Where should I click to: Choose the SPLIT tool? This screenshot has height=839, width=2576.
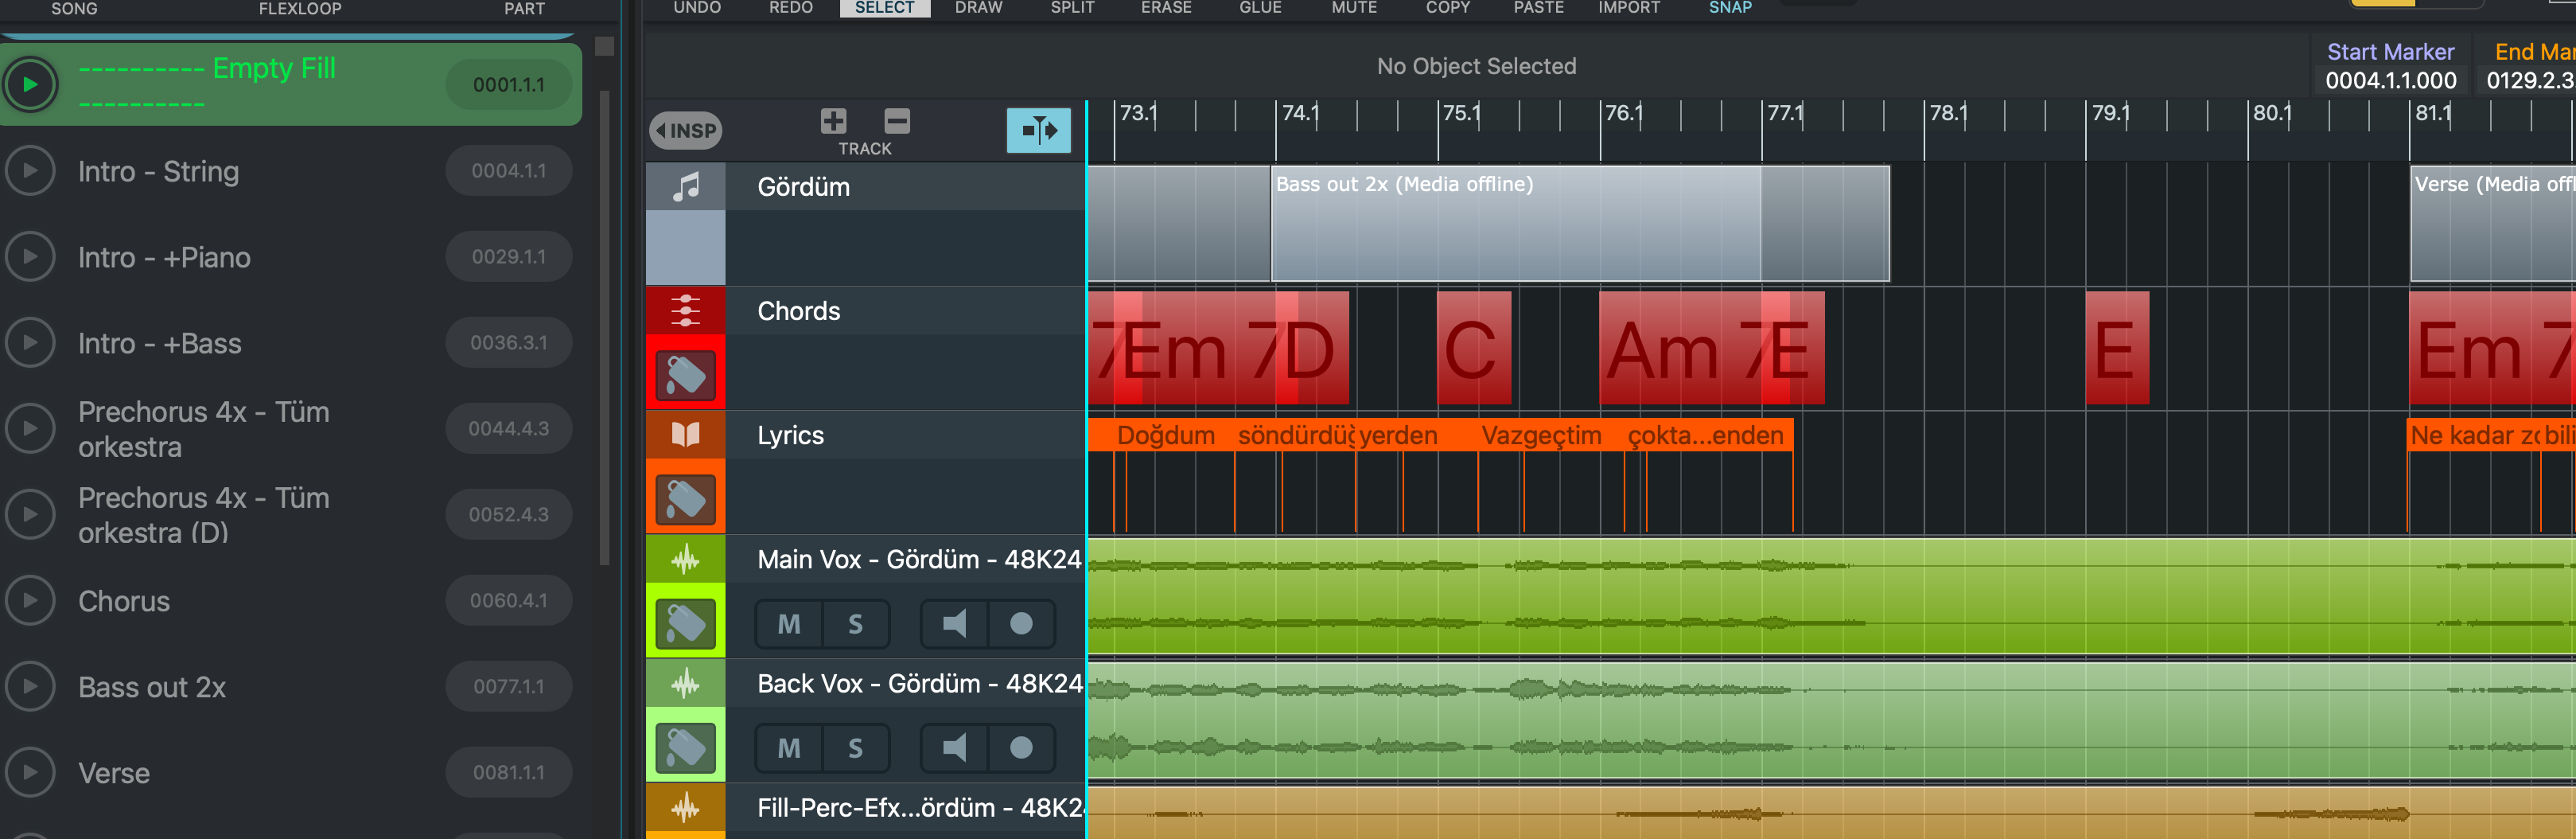coord(1073,8)
